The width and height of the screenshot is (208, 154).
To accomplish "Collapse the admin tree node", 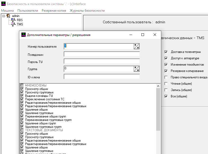I will [x=3, y=16].
